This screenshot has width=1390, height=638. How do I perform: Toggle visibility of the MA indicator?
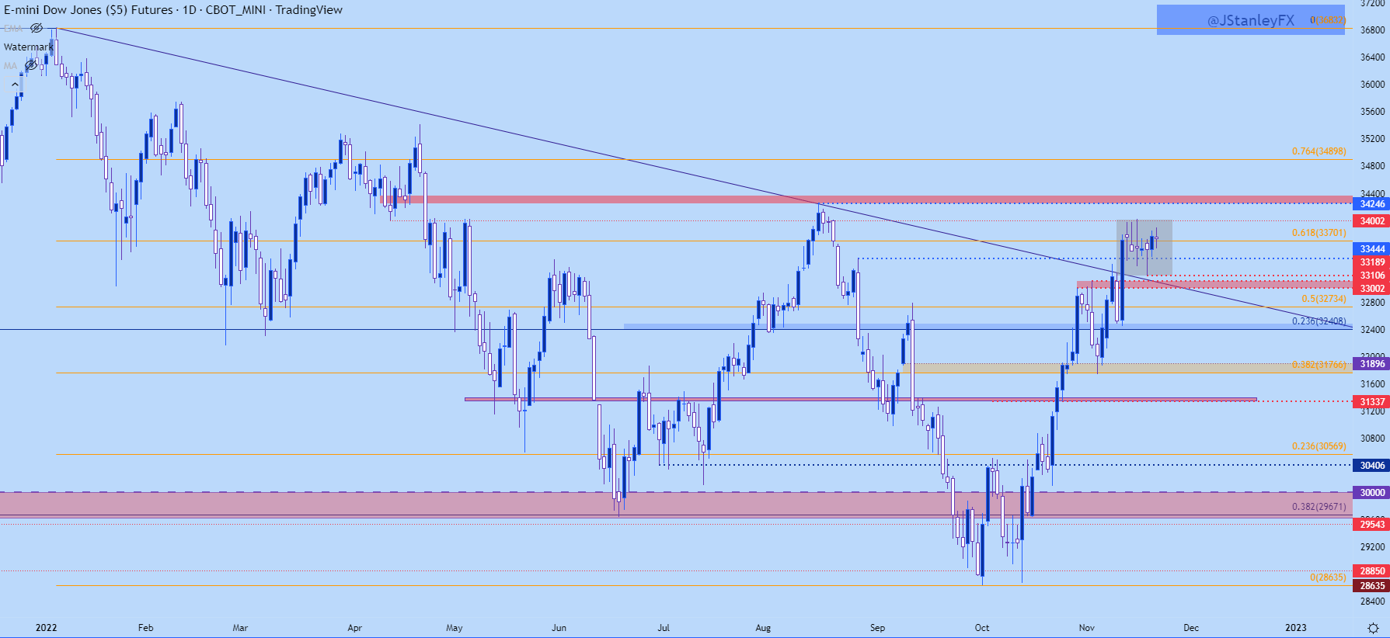(31, 66)
